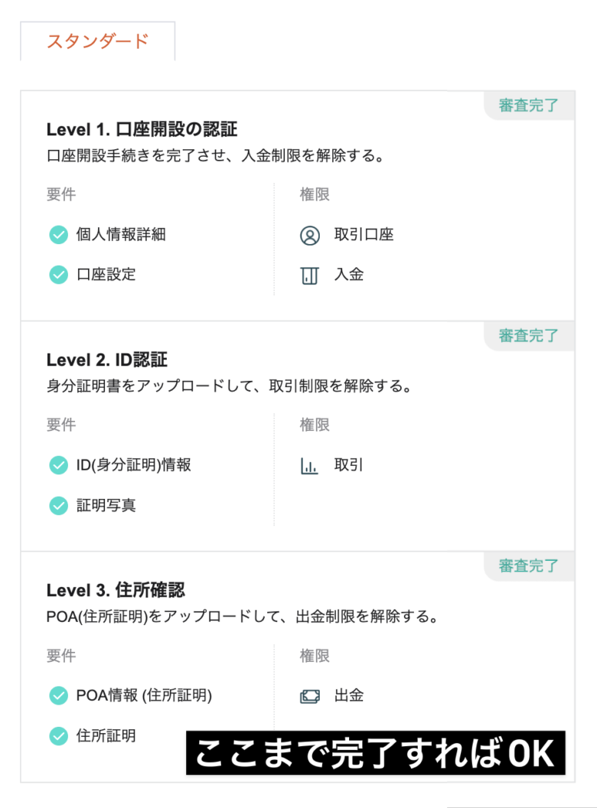Open the Level 3. 住所確認 heading

(x=116, y=590)
